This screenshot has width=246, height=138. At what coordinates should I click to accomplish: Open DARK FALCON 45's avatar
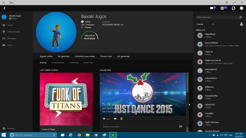(x=200, y=62)
